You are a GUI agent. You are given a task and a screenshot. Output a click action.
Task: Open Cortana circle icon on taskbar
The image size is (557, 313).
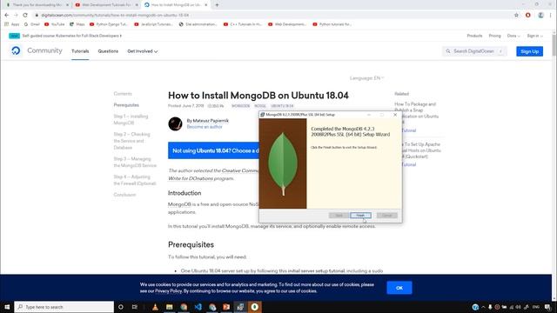[x=120, y=307]
